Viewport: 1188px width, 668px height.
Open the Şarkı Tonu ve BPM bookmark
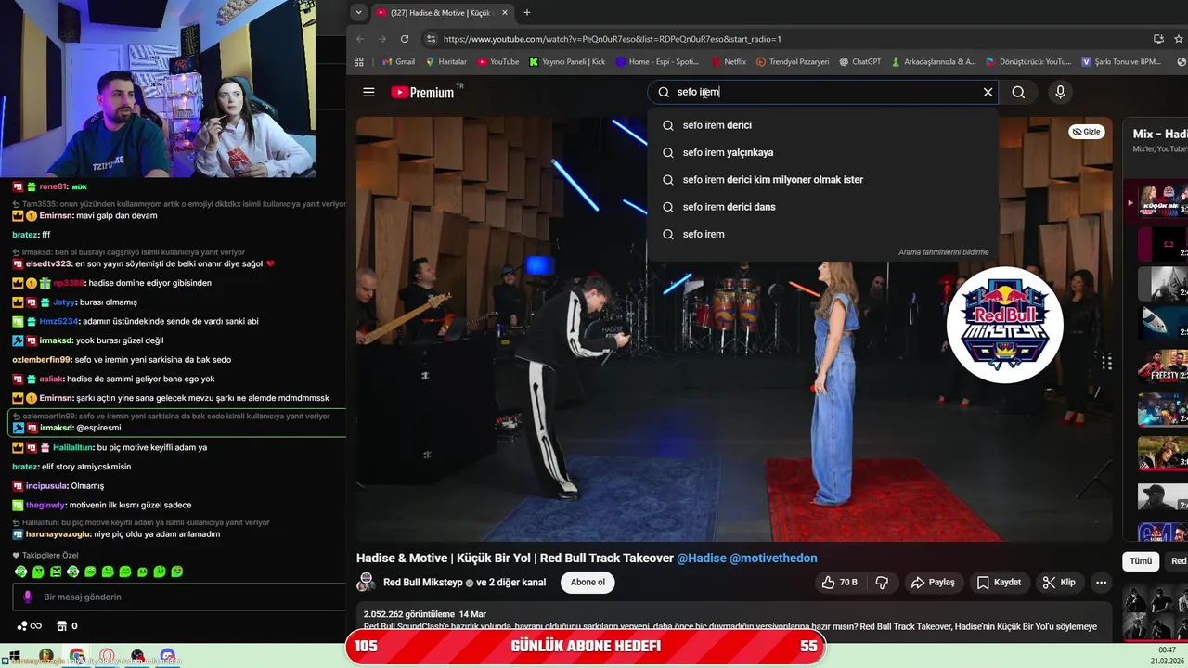point(1121,62)
